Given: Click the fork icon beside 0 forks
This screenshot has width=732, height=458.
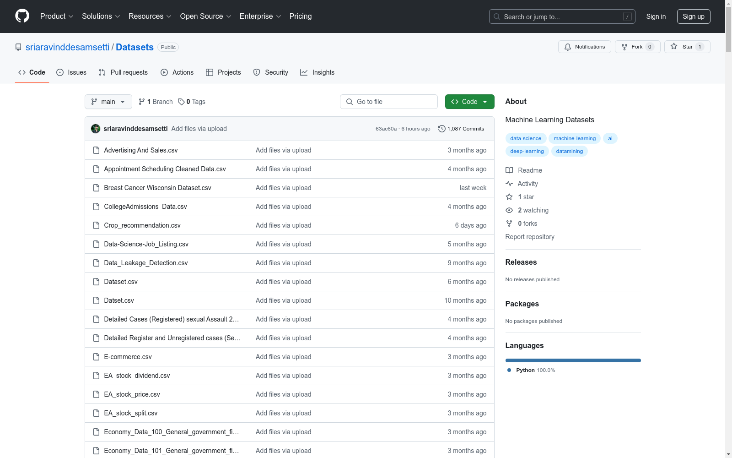Looking at the screenshot, I should [x=509, y=224].
